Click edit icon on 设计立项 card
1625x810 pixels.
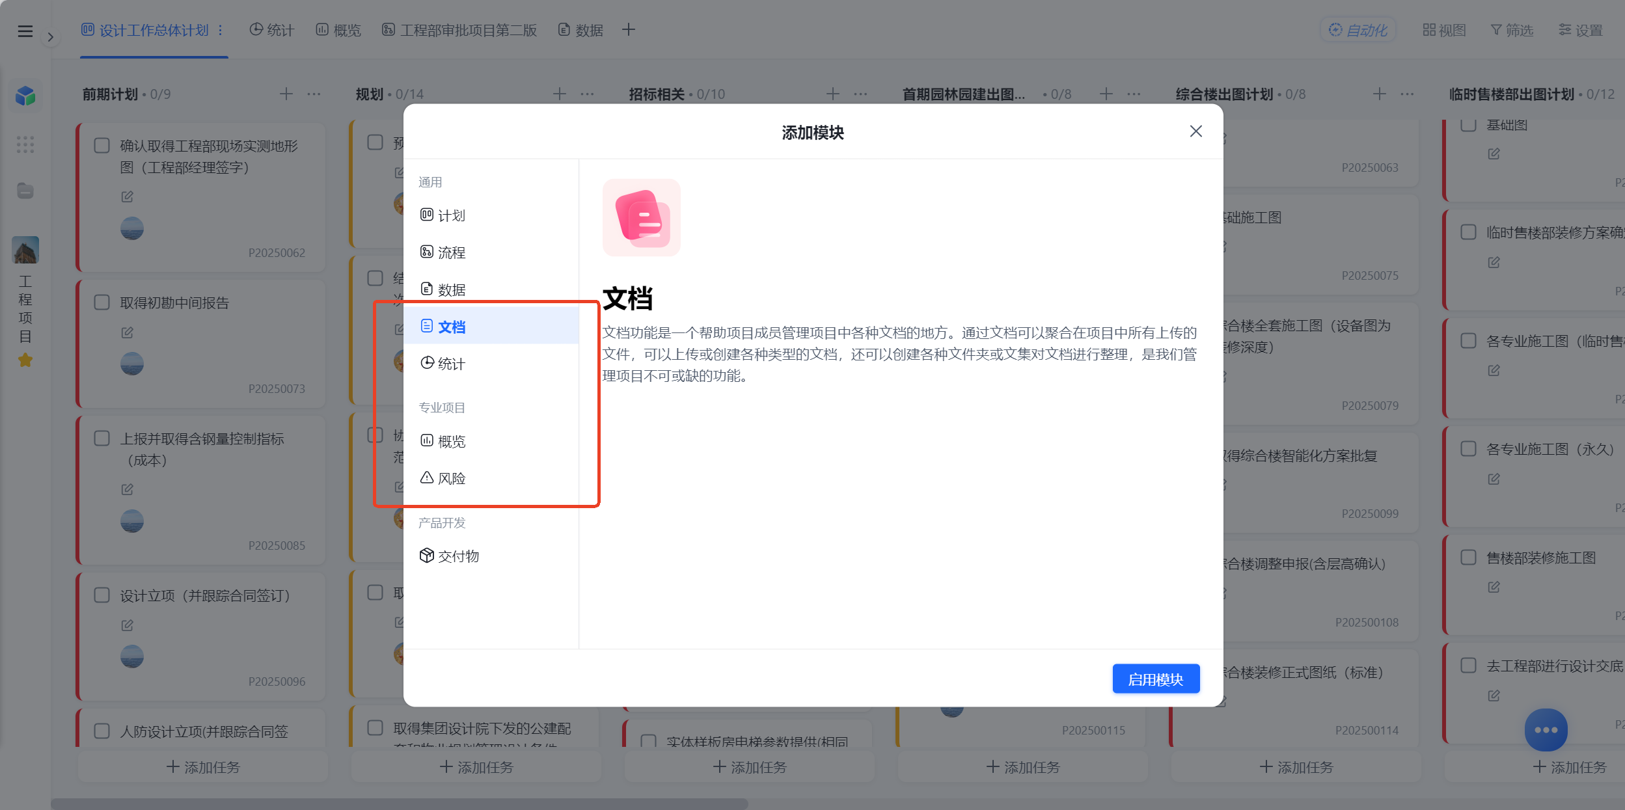[x=127, y=625]
